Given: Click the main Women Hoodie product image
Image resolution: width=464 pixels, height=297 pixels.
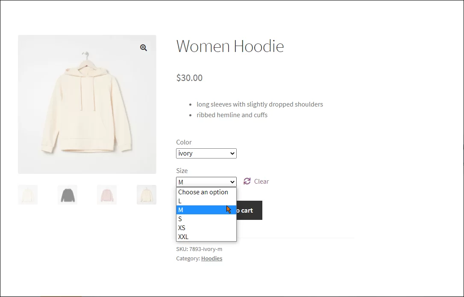Looking at the screenshot, I should [87, 104].
